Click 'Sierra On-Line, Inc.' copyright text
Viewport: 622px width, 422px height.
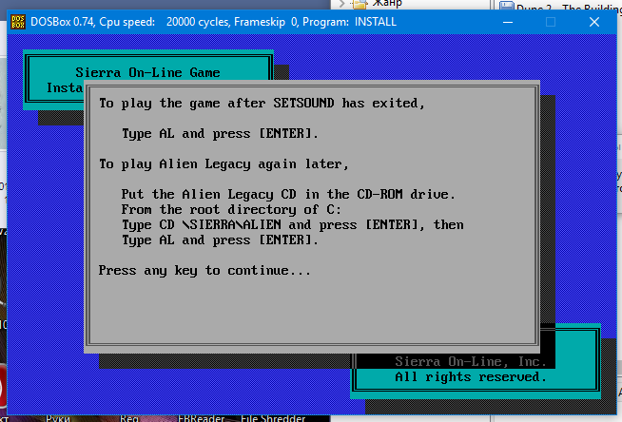click(x=471, y=361)
